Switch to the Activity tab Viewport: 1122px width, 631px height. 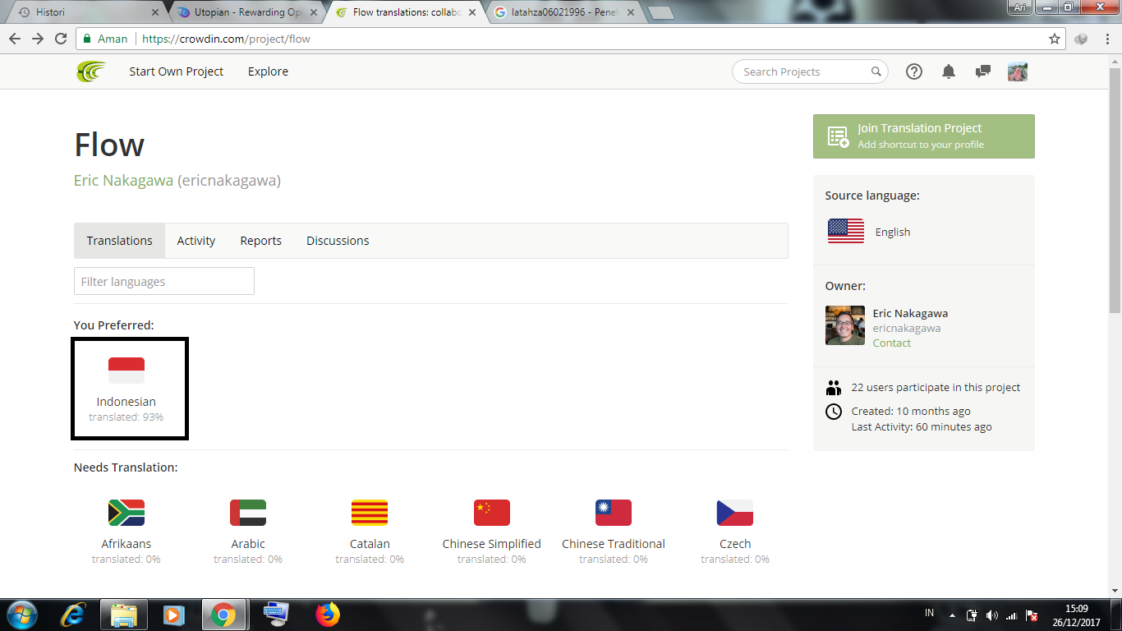[196, 241]
